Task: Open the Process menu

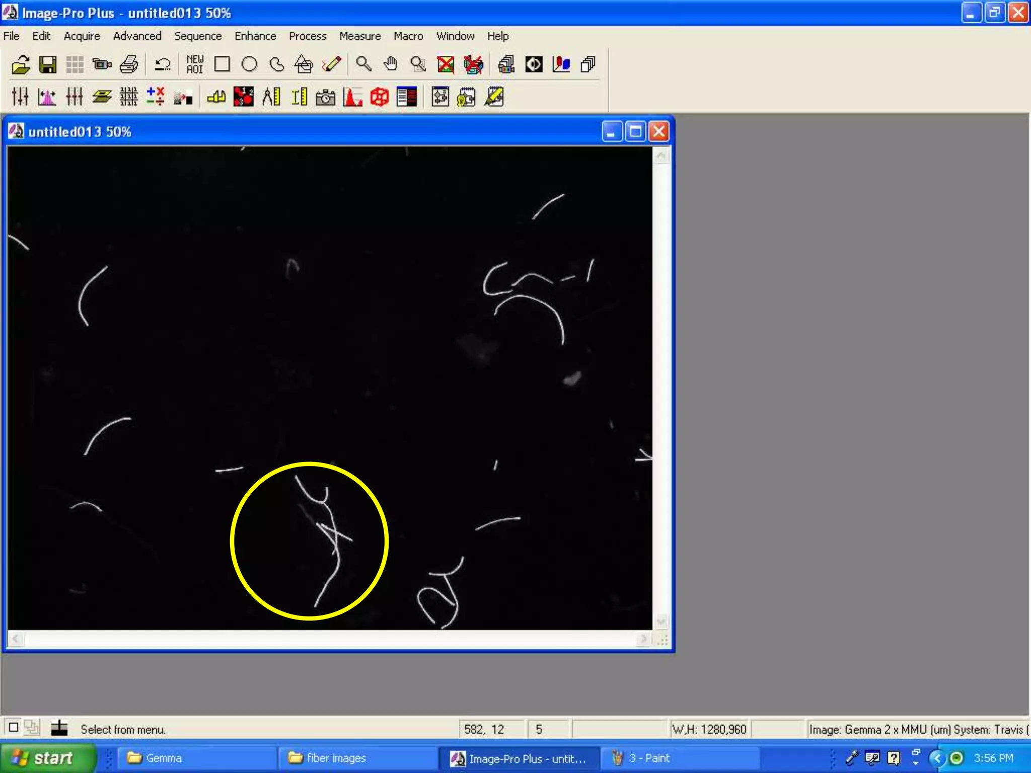Action: [x=307, y=36]
